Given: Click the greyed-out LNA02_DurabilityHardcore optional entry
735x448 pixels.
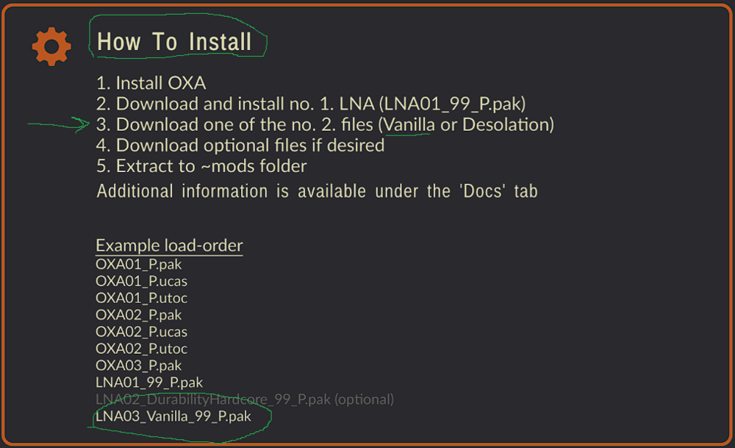Looking at the screenshot, I should (244, 399).
